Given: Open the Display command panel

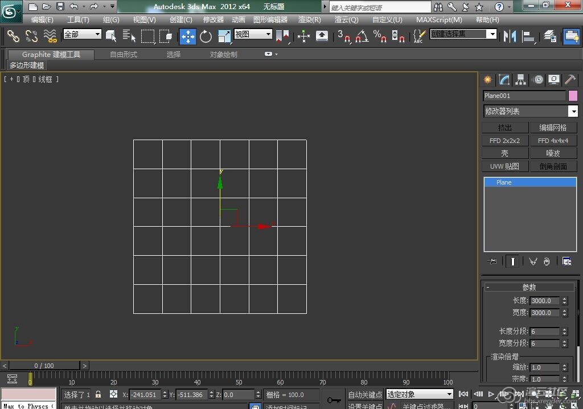Looking at the screenshot, I should click(554, 80).
